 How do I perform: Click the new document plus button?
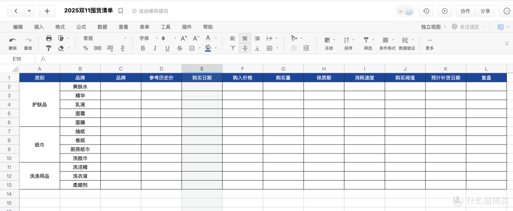point(47,11)
